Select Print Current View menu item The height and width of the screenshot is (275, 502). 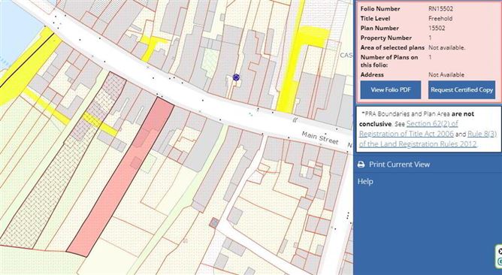coord(428,165)
